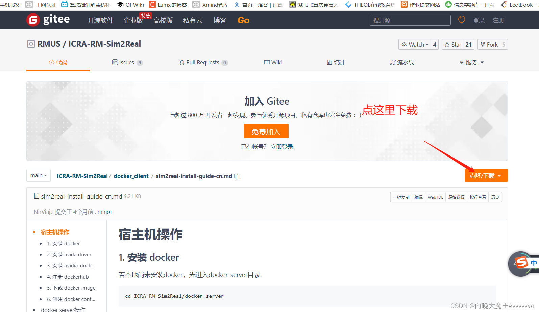539x312 pixels.
Task: Jump to 6. 创建 docker cont... section
Action: pyautogui.click(x=71, y=299)
